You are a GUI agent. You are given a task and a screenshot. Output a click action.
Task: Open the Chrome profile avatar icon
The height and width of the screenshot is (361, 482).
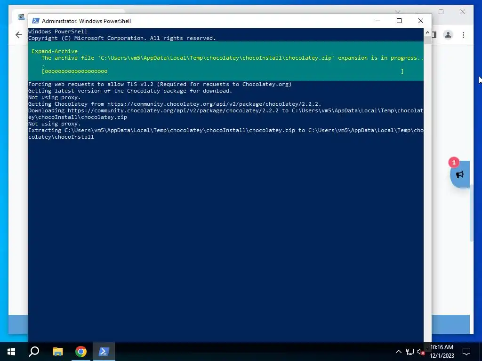tap(448, 35)
